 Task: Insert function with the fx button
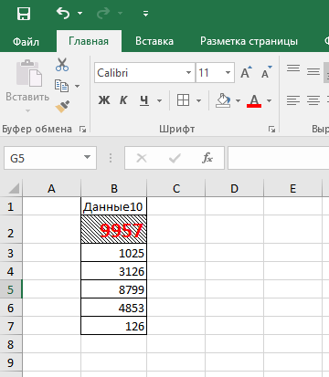tap(207, 158)
